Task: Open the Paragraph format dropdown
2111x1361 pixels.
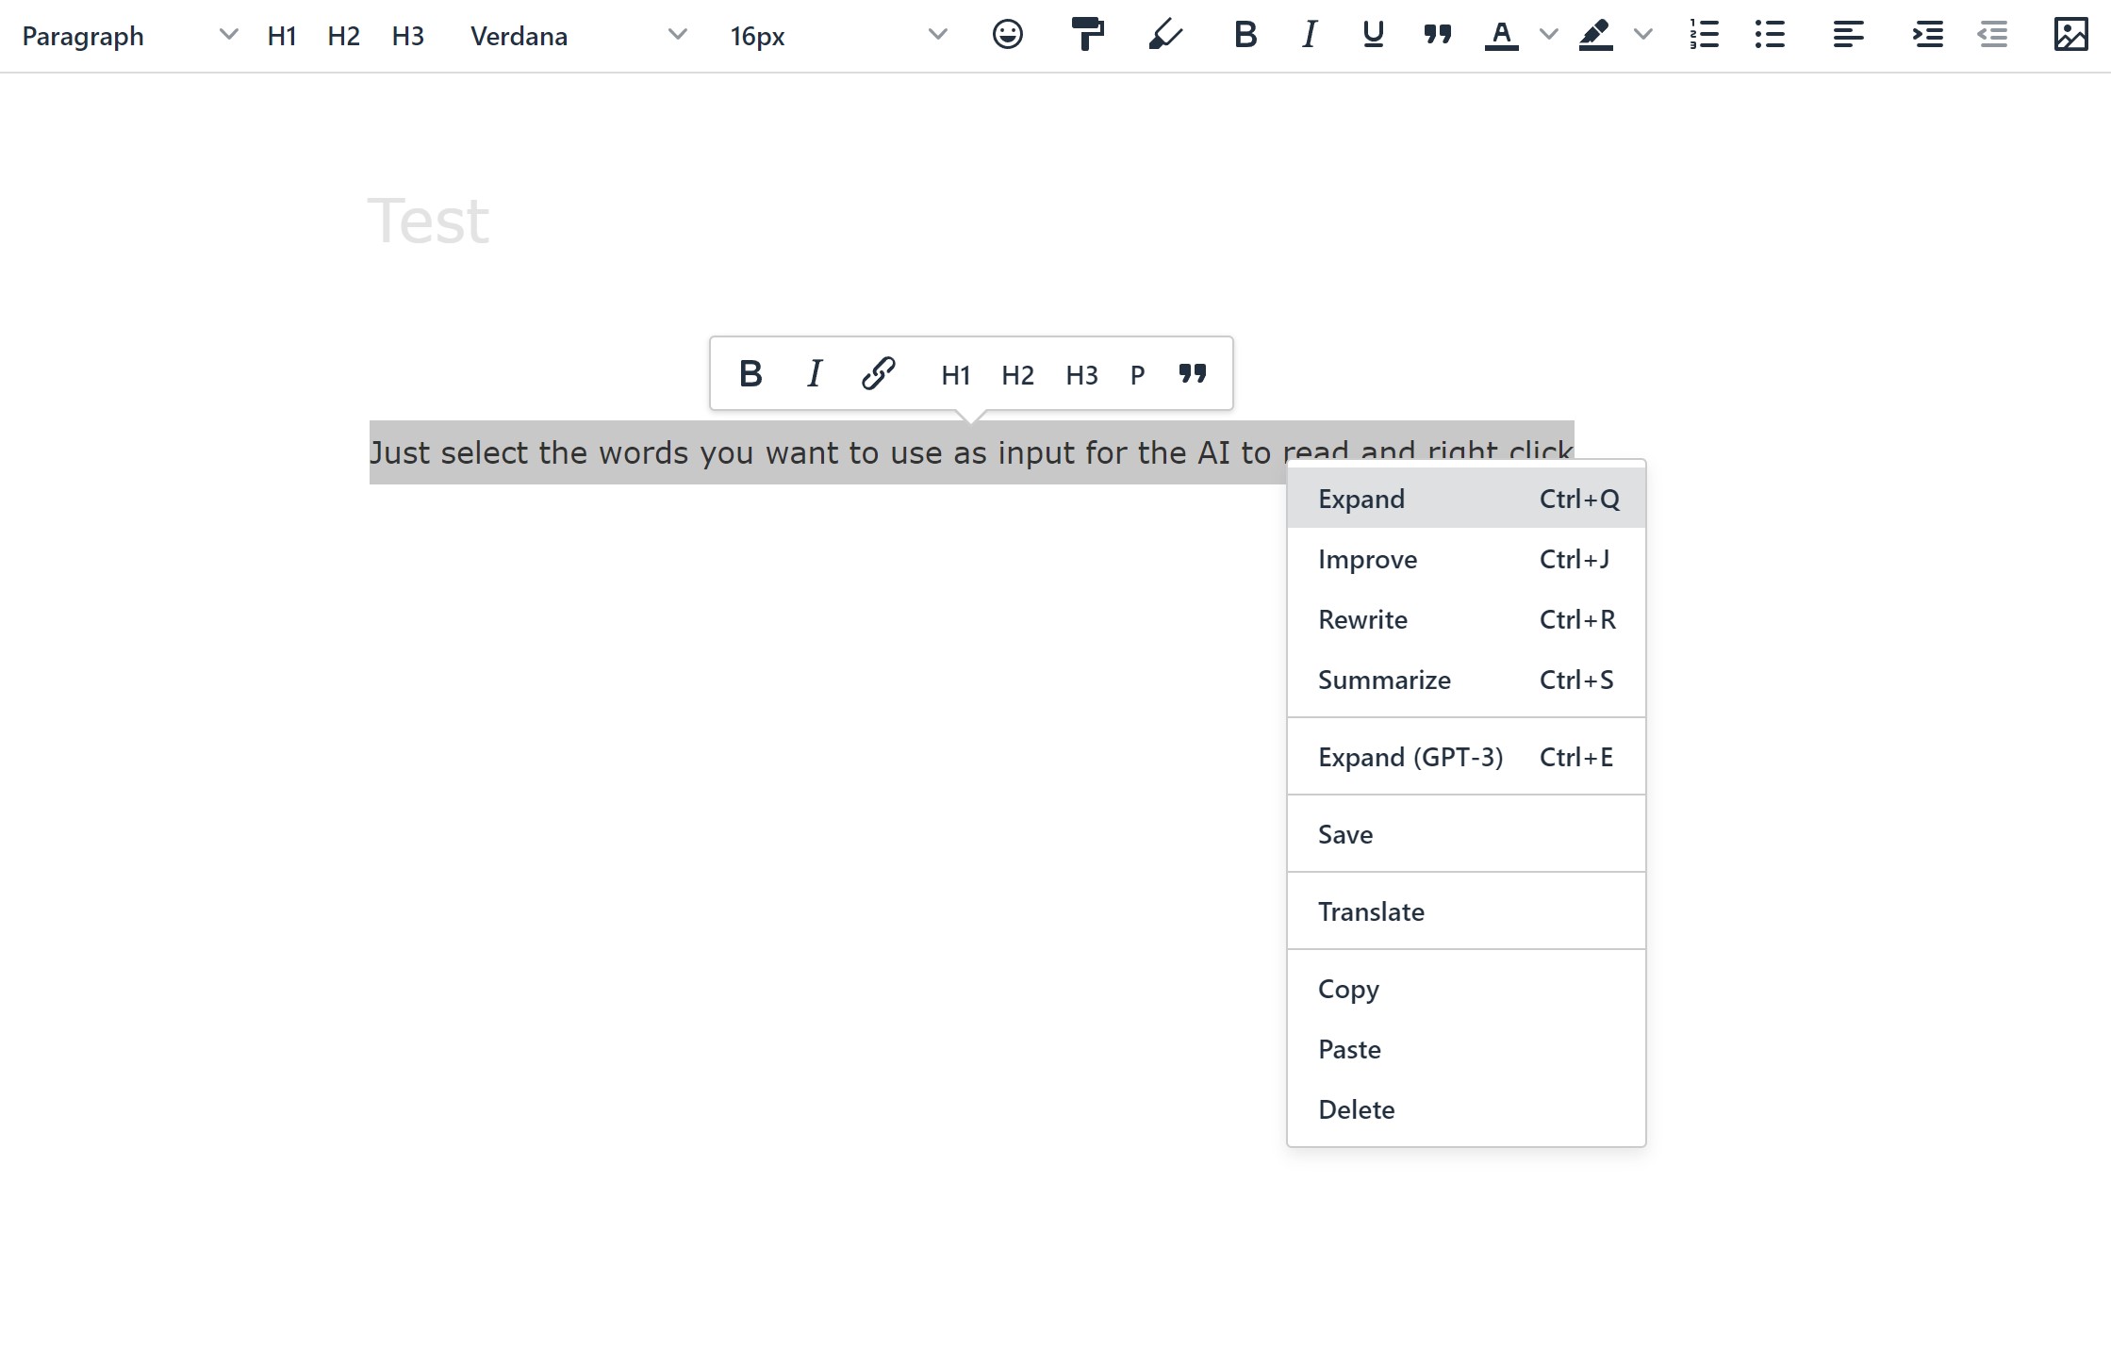Action: point(129,36)
